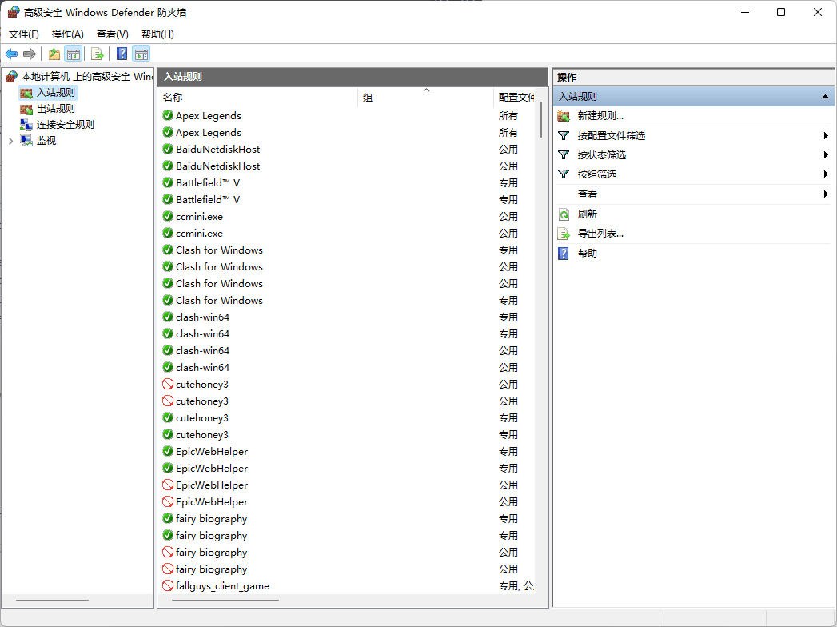Click the 导出列表... icon in the Actions pane
Viewport: 837px width, 627px height.
point(564,234)
